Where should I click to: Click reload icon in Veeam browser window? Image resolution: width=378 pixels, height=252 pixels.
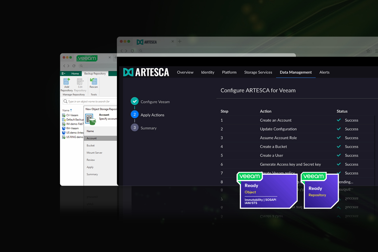[74, 66]
